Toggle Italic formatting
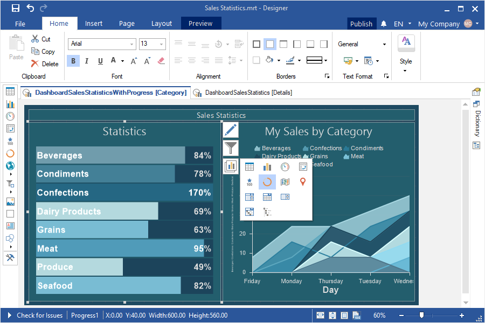The height and width of the screenshot is (323, 485). 87,61
